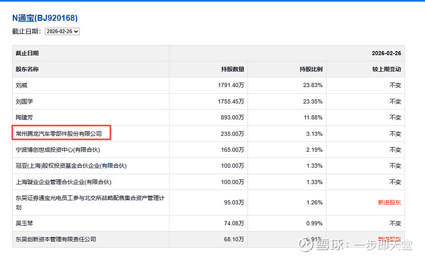
Task: Click 不变 in the 吴玉琴 row
Action: pos(395,223)
